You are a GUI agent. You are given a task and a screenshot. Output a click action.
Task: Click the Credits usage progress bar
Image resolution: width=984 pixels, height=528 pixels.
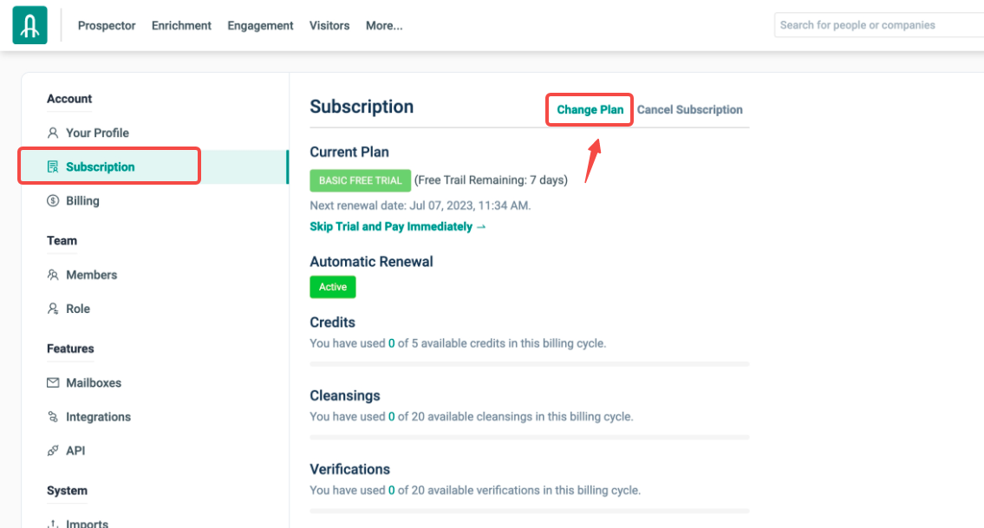tap(529, 364)
